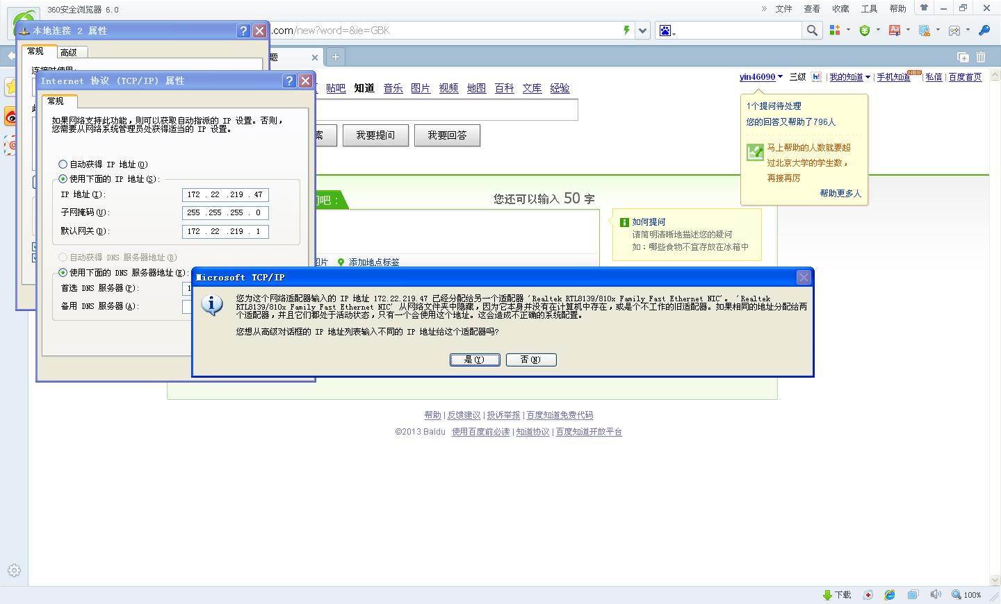This screenshot has width=1001, height=604.
Task: Click the 帮助更多人 link in notification popup
Action: coord(840,194)
